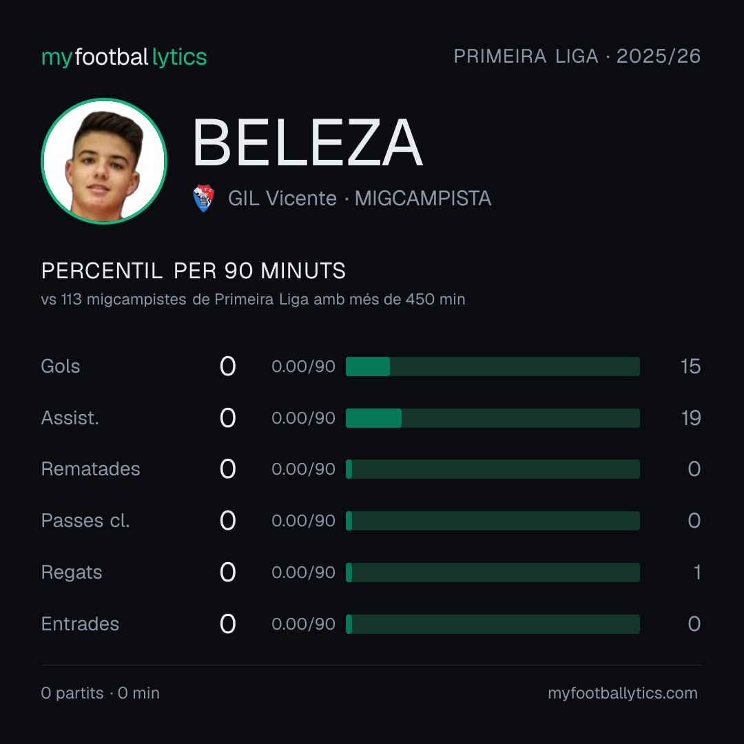The height and width of the screenshot is (744, 744).
Task: Click the Passes cl. percentile bar
Action: pyautogui.click(x=493, y=521)
